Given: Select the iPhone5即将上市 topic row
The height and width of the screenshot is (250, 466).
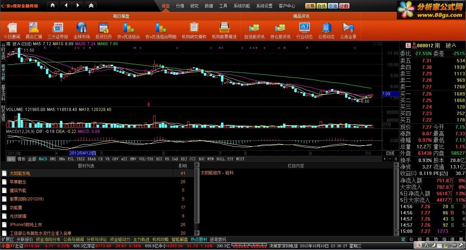Looking at the screenshot, I should (x=97, y=225).
